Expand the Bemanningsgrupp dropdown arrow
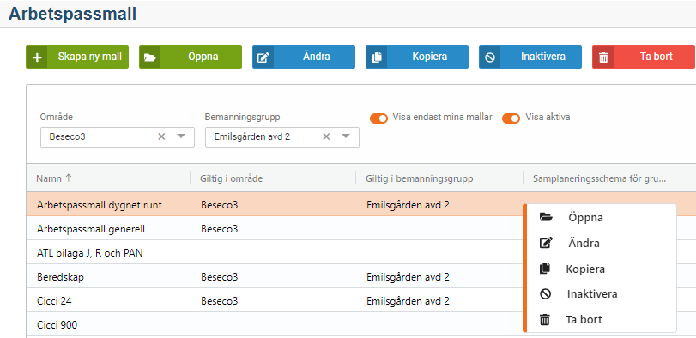The image size is (696, 338). [346, 136]
